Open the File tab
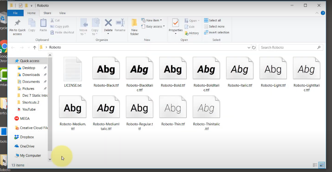Screen dimensions: 332x172 coord(16,13)
